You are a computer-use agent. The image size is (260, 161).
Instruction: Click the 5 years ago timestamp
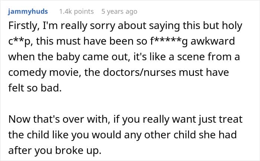(x=119, y=12)
